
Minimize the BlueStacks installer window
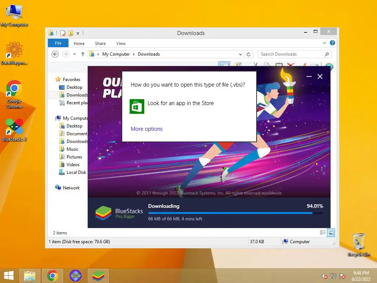pyautogui.click(x=309, y=77)
